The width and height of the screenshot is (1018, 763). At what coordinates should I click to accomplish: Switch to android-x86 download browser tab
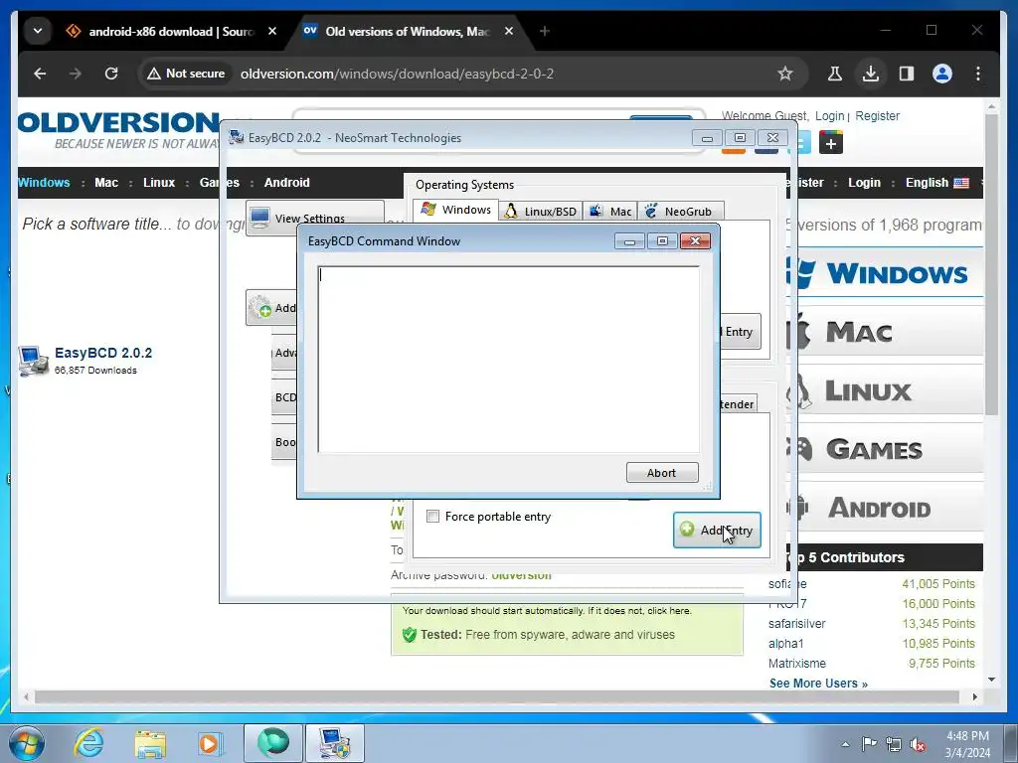coord(171,31)
